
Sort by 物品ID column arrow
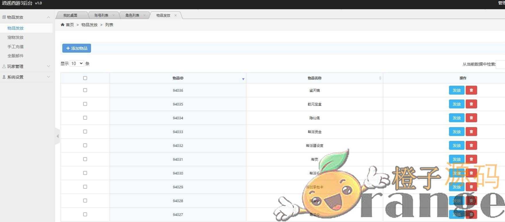[243, 79]
